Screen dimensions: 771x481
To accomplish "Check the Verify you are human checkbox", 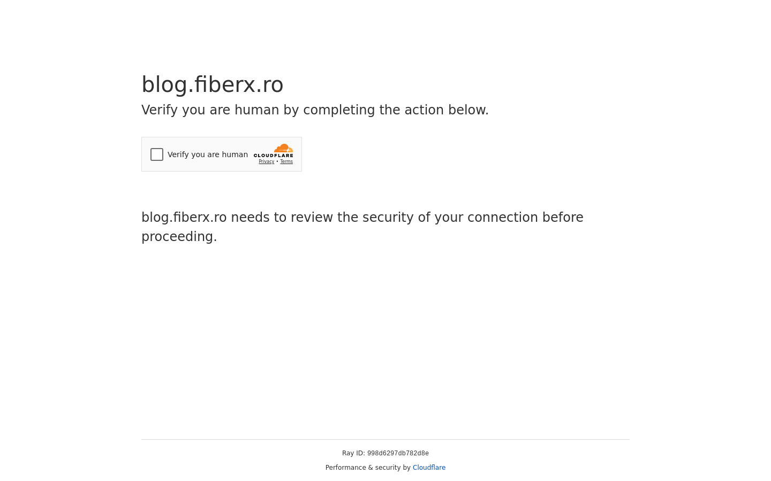I will coord(157,154).
